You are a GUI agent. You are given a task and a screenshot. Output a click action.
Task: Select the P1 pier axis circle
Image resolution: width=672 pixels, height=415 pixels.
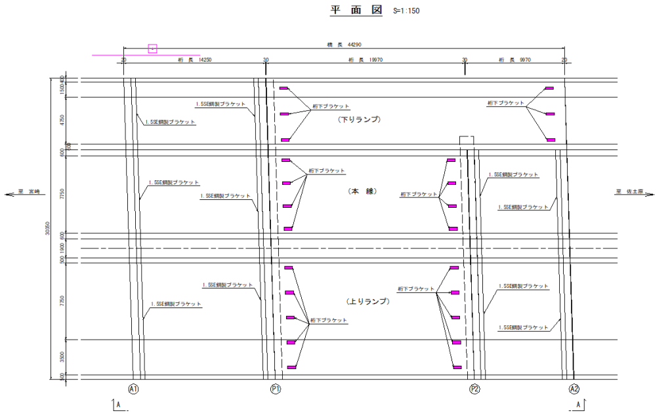point(276,389)
